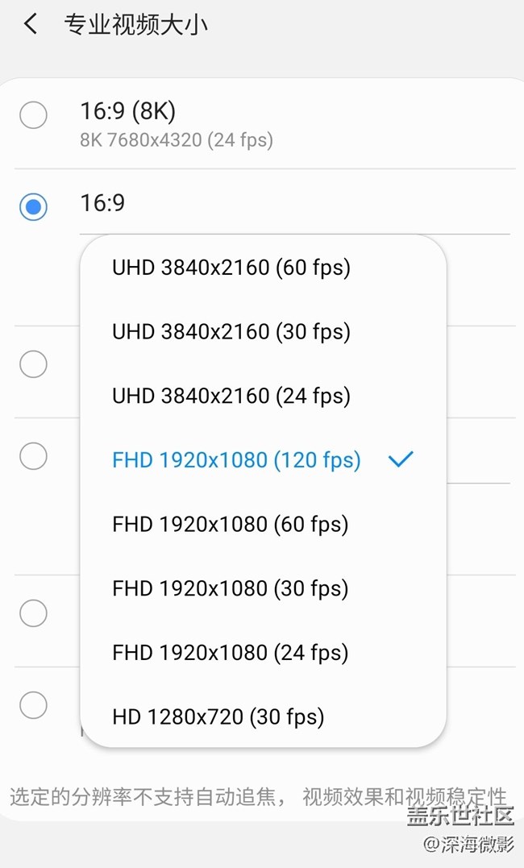524x868 pixels.
Task: Open the 专业视频大小 title area
Action: tap(135, 24)
